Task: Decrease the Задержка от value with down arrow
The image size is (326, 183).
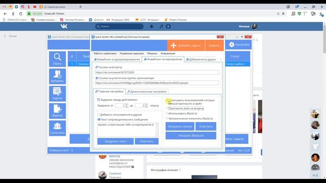Action: (x=127, y=107)
